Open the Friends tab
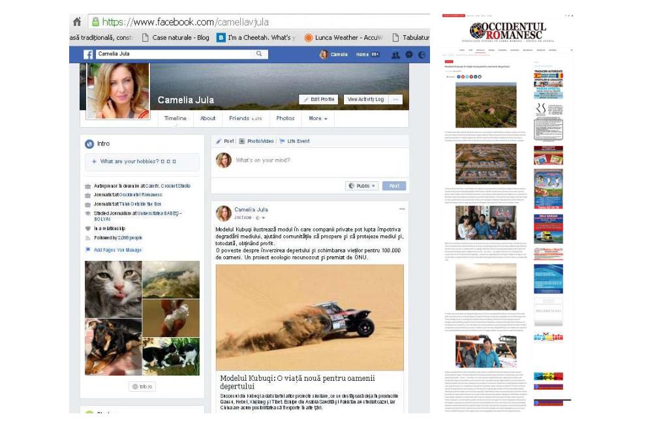Screen dimensions: 646x431 (245, 118)
